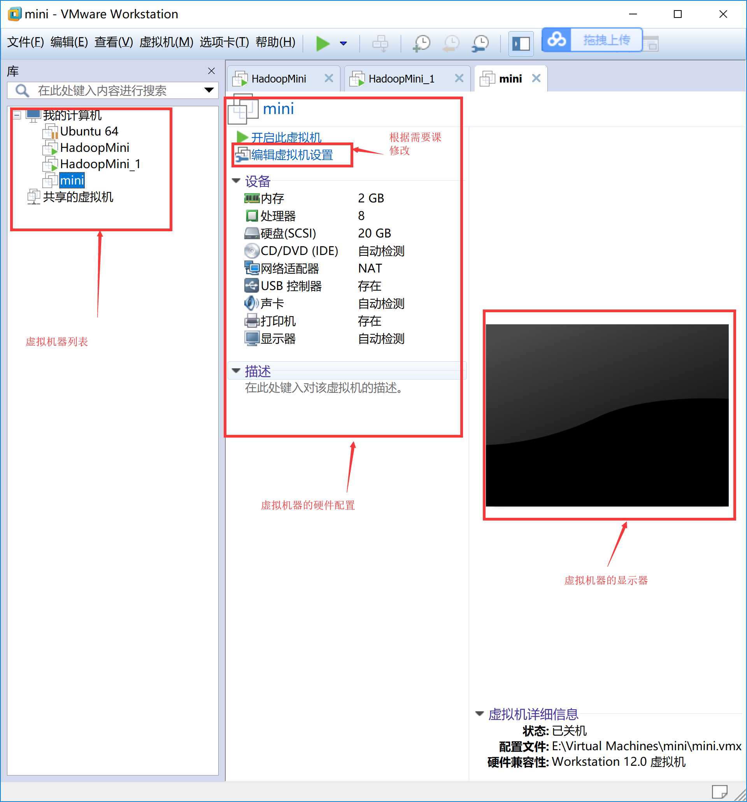747x802 pixels.
Task: Open the 选项卡(T) menu
Action: pos(224,42)
